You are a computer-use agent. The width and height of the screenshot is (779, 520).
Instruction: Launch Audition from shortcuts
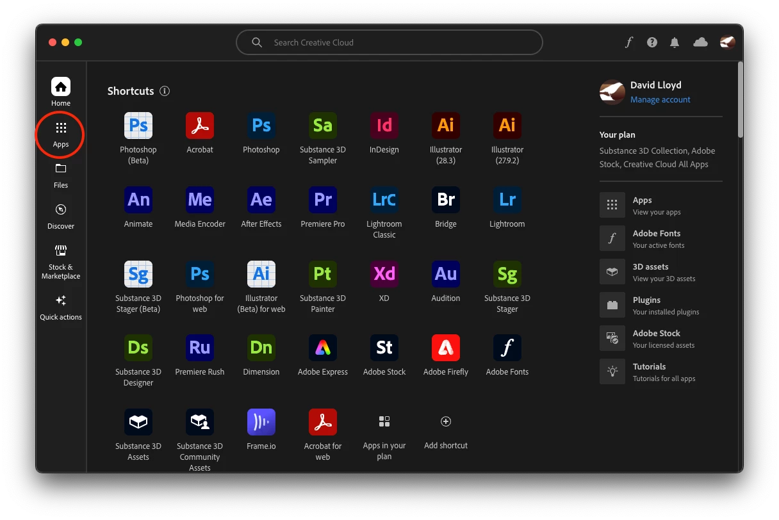(446, 274)
